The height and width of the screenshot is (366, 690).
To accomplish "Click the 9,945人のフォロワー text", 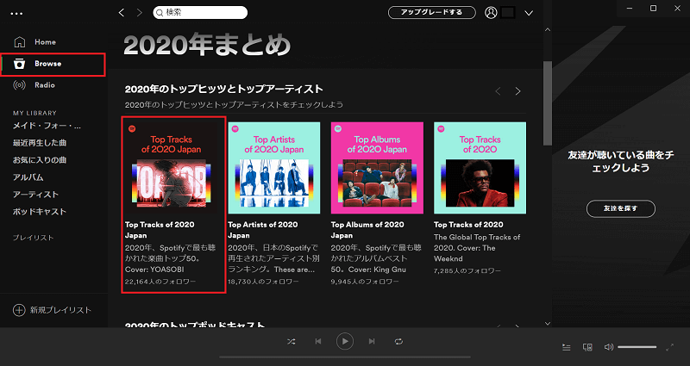I will (x=364, y=282).
